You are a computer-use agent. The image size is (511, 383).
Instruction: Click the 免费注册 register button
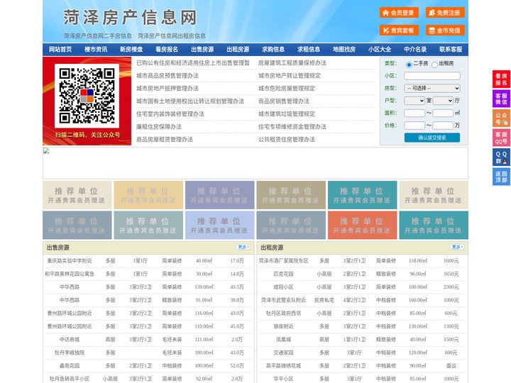click(445, 13)
